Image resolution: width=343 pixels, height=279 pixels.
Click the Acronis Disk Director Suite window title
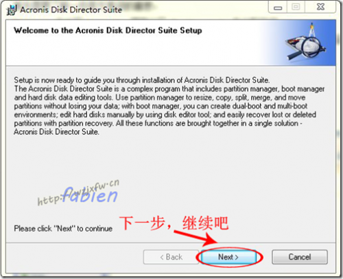(71, 10)
